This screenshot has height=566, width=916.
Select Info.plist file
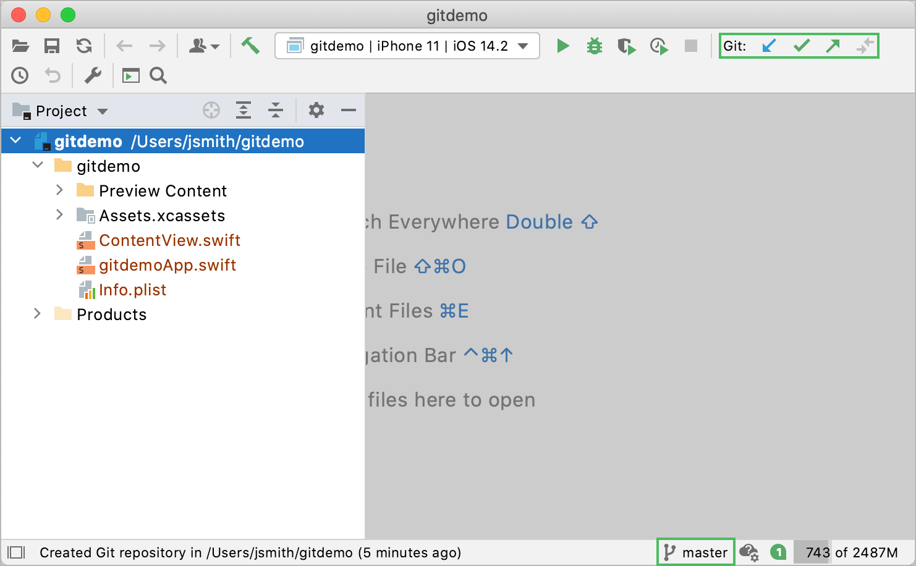[x=132, y=290]
